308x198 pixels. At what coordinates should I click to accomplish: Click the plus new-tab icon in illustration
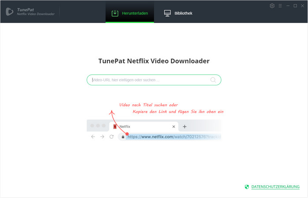185,126
